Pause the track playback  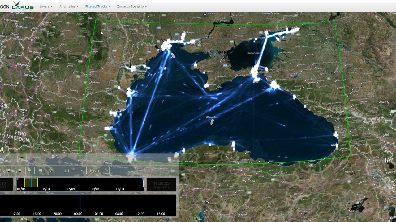[x=9, y=170]
